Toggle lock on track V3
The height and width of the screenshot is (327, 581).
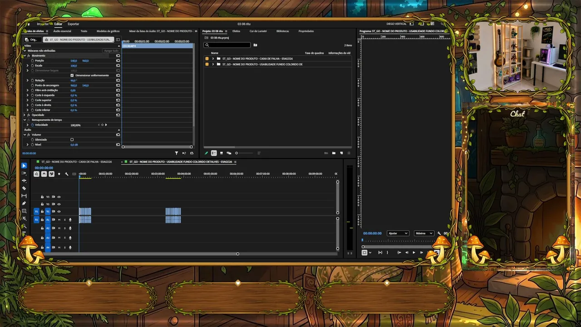pyautogui.click(x=42, y=197)
